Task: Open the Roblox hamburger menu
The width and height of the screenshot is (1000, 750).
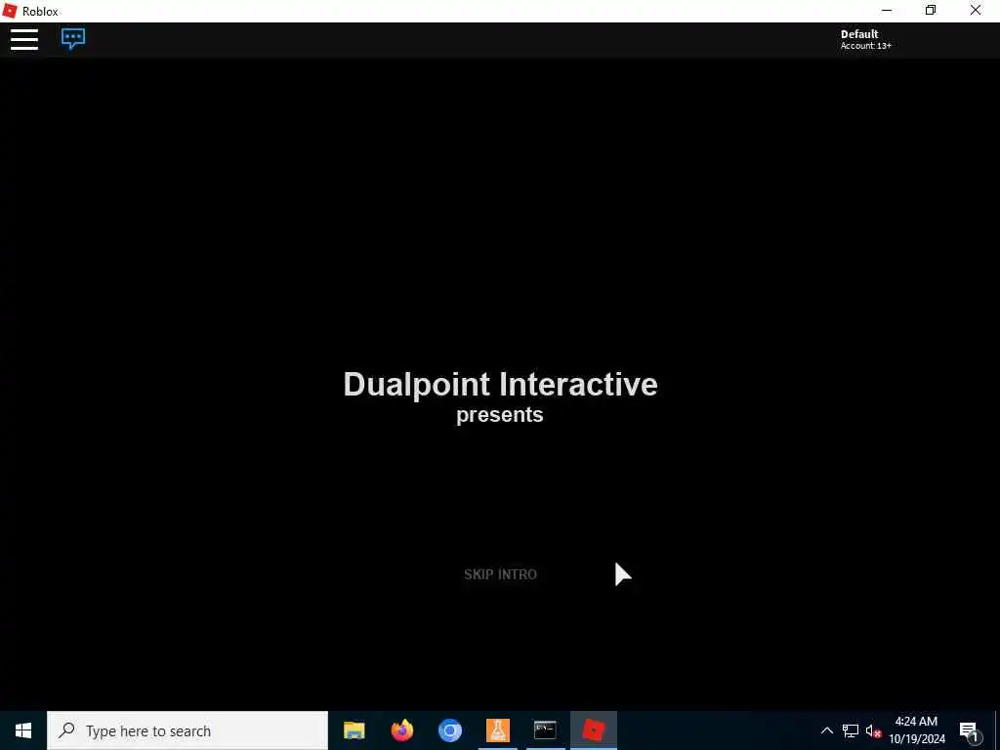Action: (x=24, y=39)
